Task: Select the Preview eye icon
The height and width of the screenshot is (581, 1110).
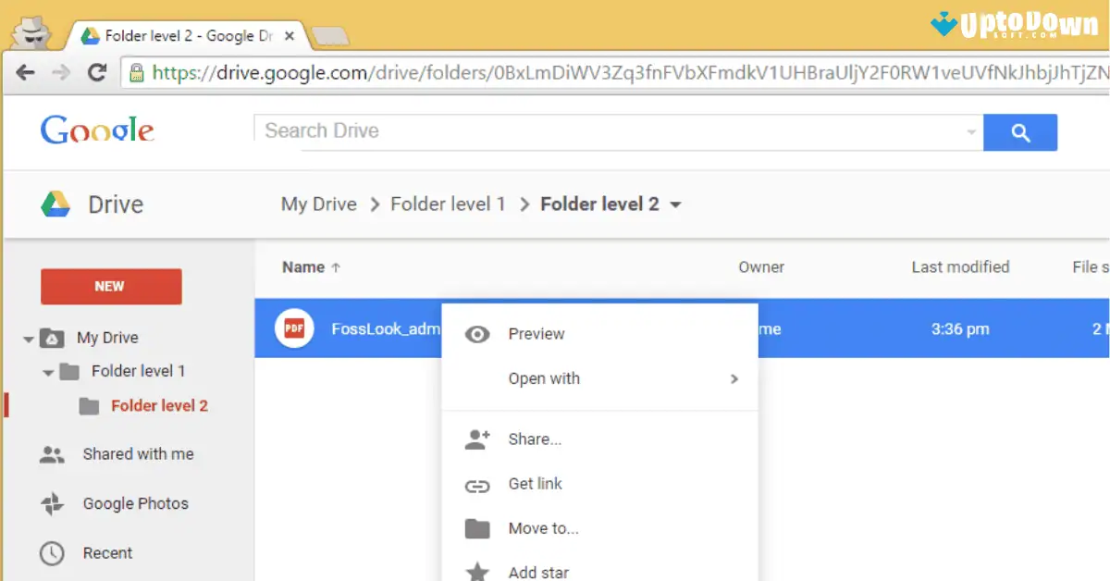Action: (477, 334)
